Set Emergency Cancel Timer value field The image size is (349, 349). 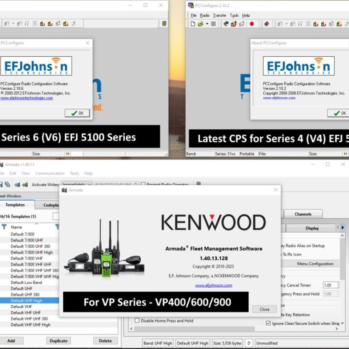(x=330, y=285)
